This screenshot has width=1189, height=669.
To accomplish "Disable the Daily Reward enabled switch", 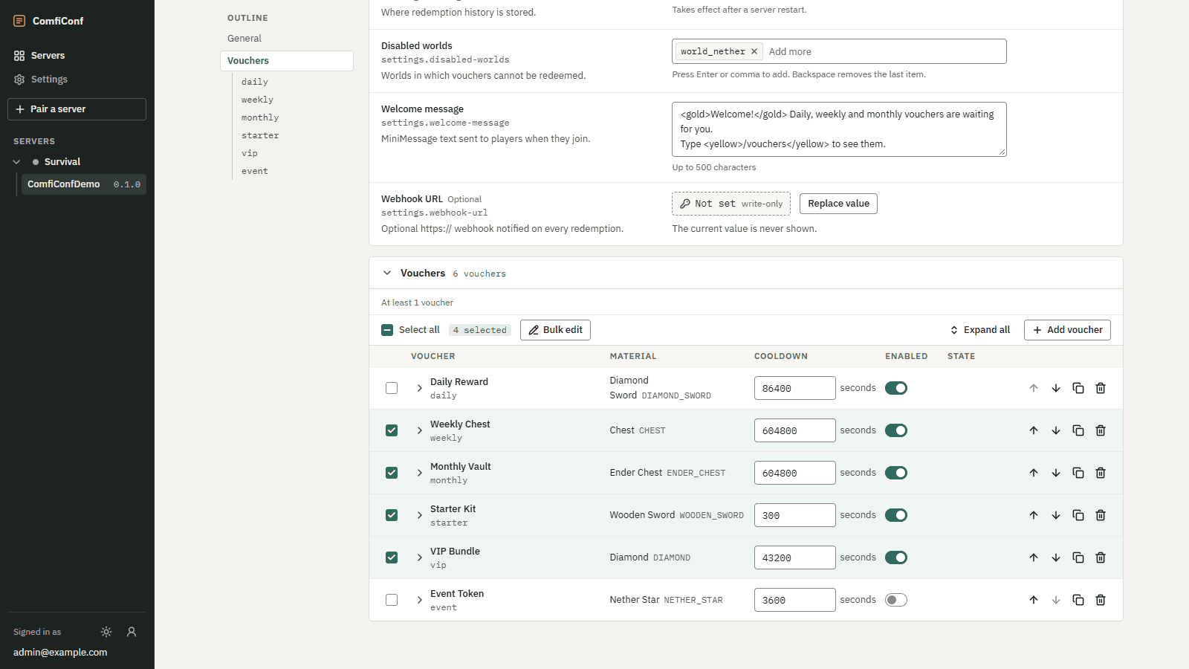I will (x=896, y=388).
